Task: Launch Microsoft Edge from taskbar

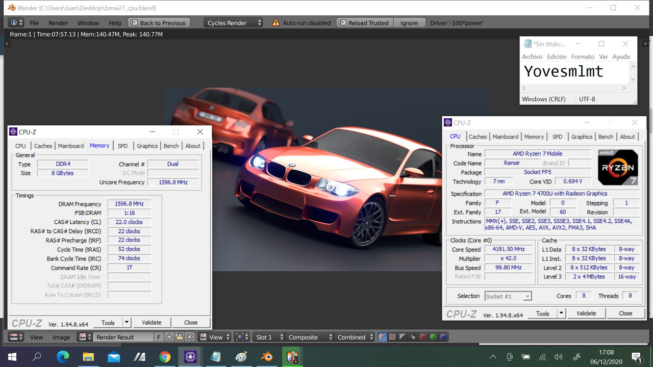Action: pyautogui.click(x=63, y=357)
